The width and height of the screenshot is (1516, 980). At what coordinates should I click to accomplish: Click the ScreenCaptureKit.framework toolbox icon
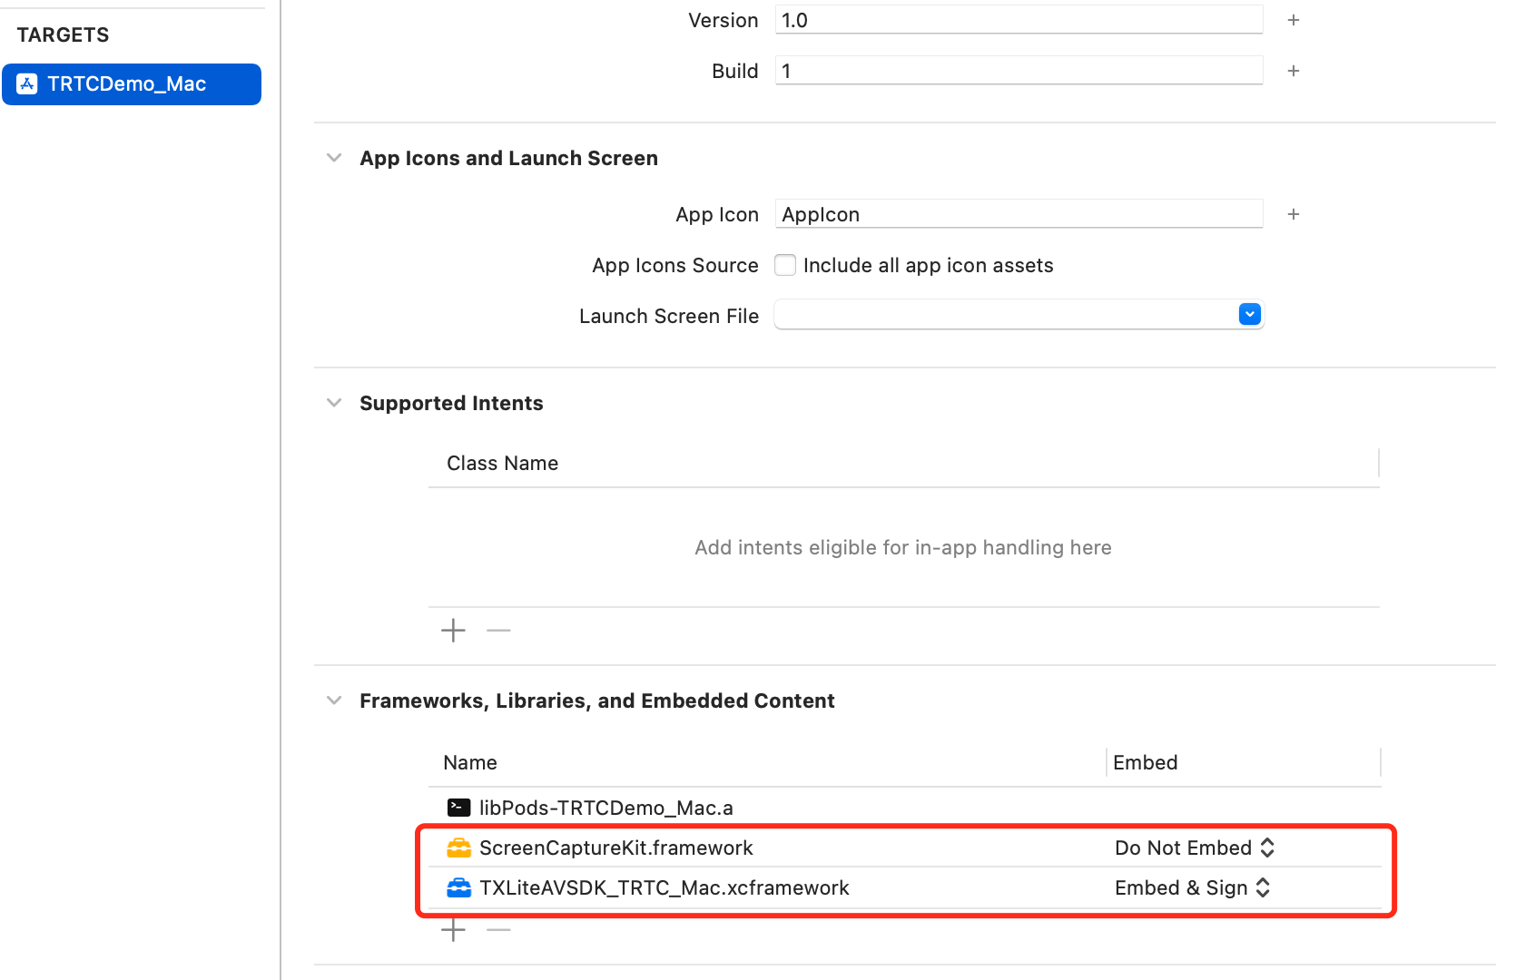[459, 848]
